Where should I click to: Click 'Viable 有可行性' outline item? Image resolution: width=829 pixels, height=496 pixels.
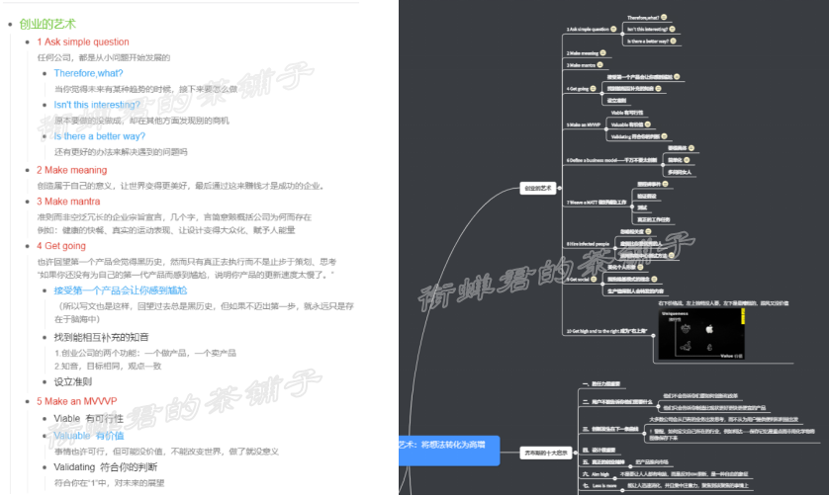point(88,418)
